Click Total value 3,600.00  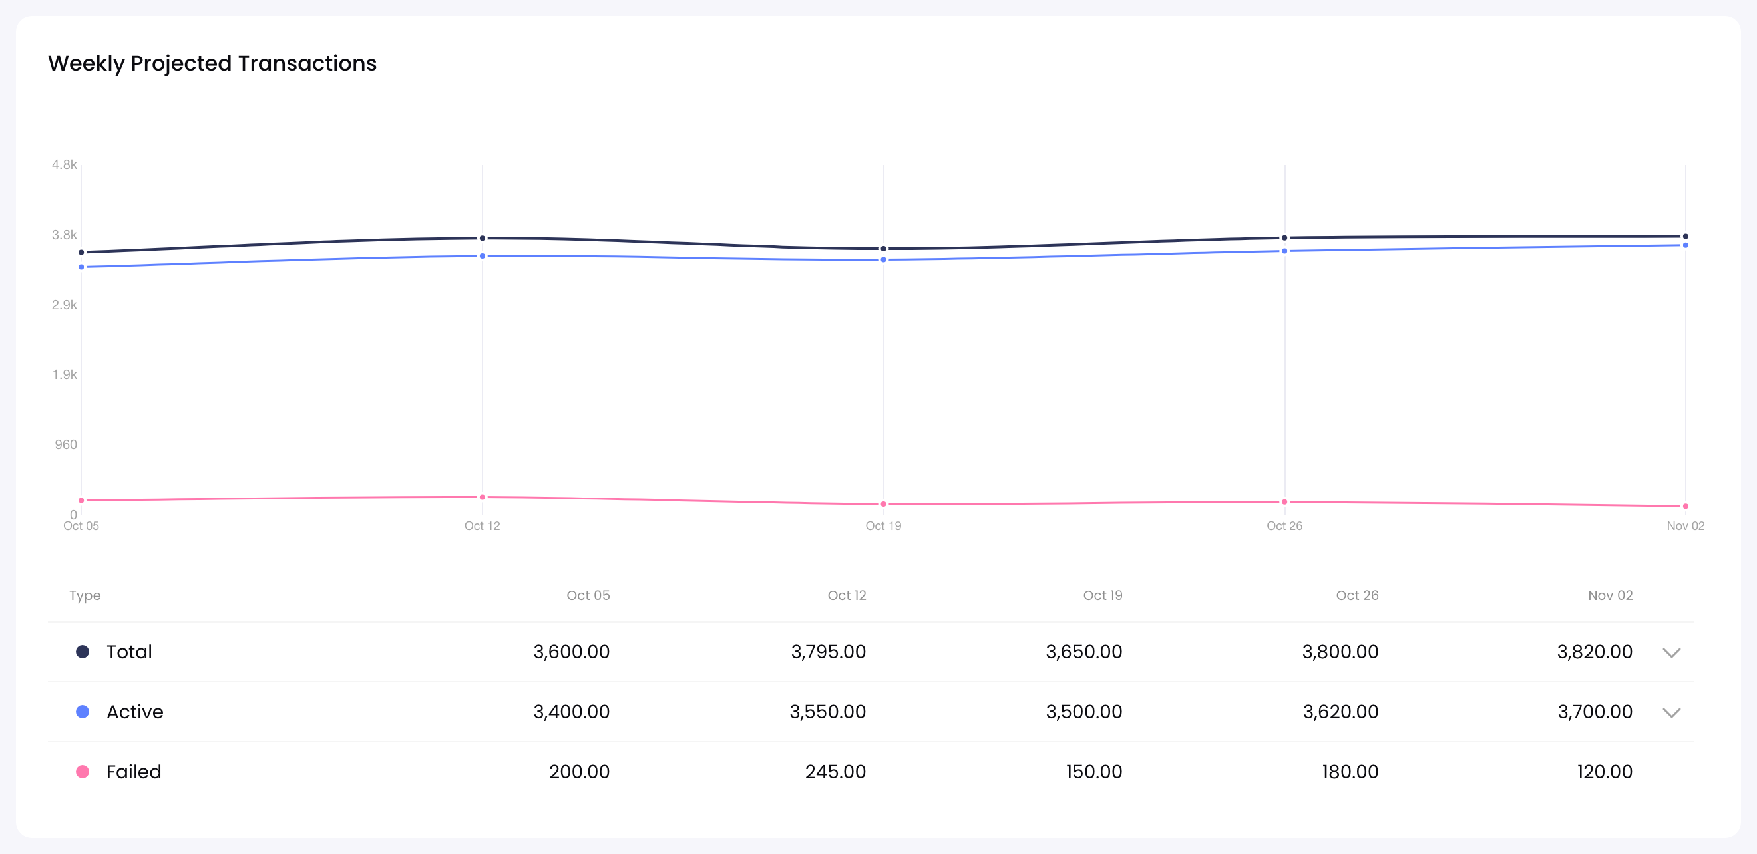point(572,652)
